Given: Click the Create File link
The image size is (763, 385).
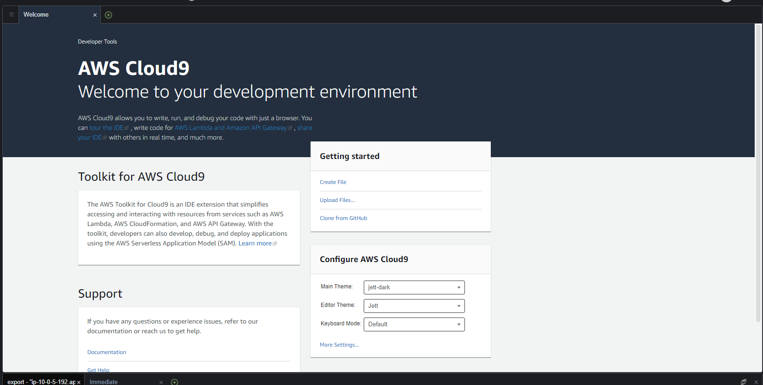Looking at the screenshot, I should 333,182.
